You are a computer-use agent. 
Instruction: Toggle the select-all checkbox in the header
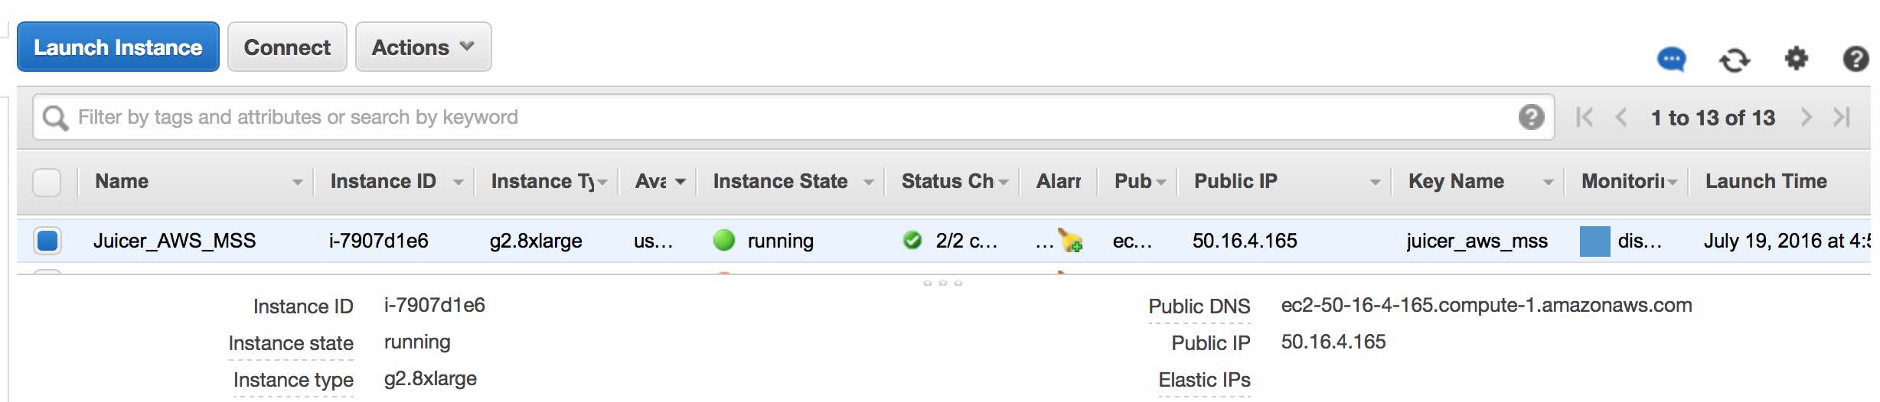[x=47, y=182]
